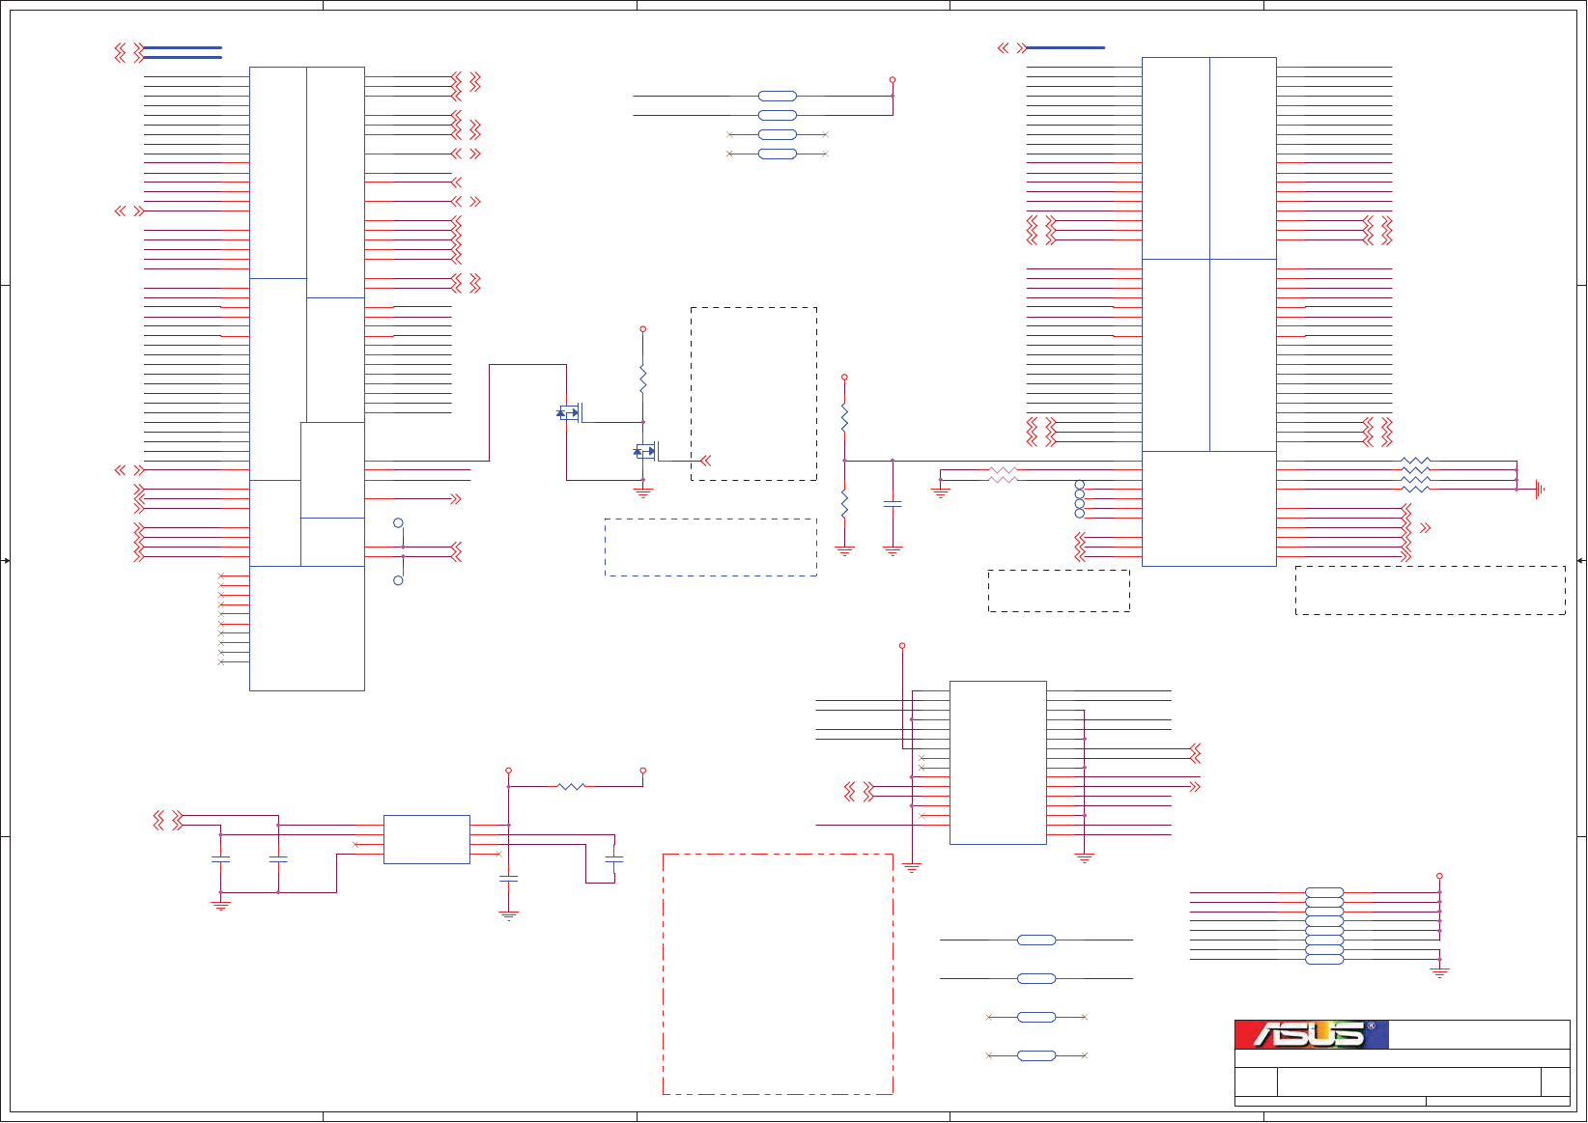Select the off-page connector at the MOSFET gate
Image resolution: width=1588 pixels, height=1123 pixels.
705,461
